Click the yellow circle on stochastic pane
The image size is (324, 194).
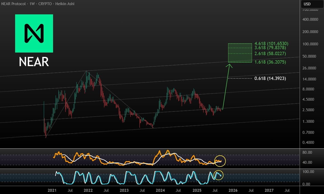tap(219, 175)
